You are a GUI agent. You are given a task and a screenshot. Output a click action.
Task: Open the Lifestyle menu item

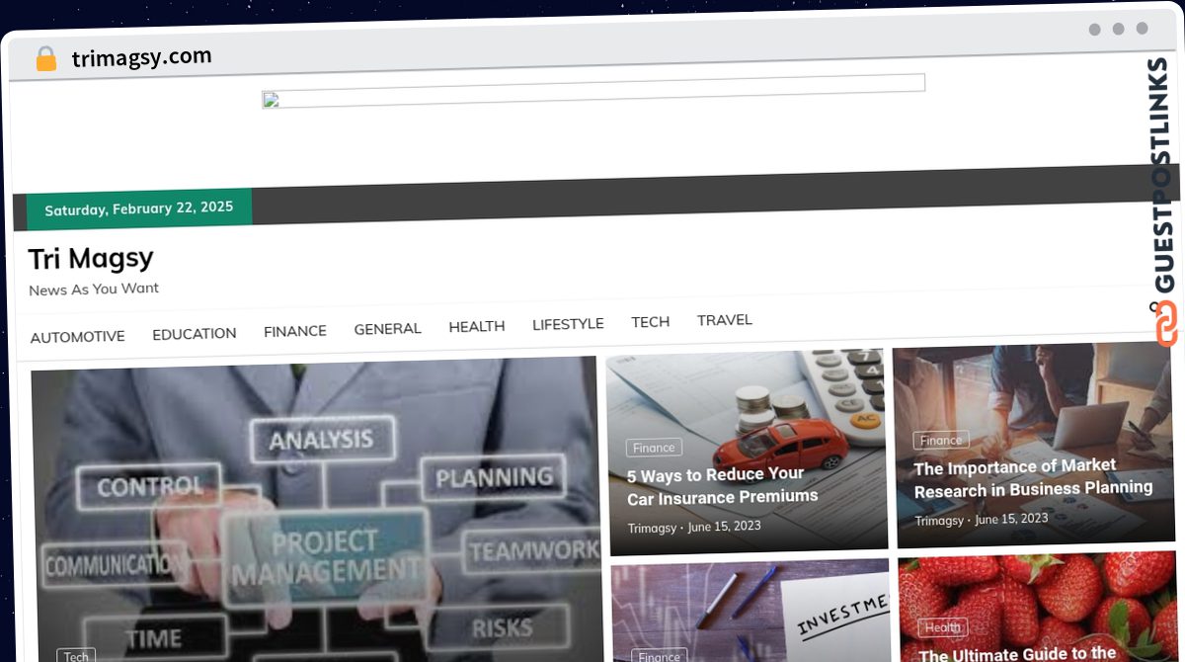pyautogui.click(x=568, y=324)
